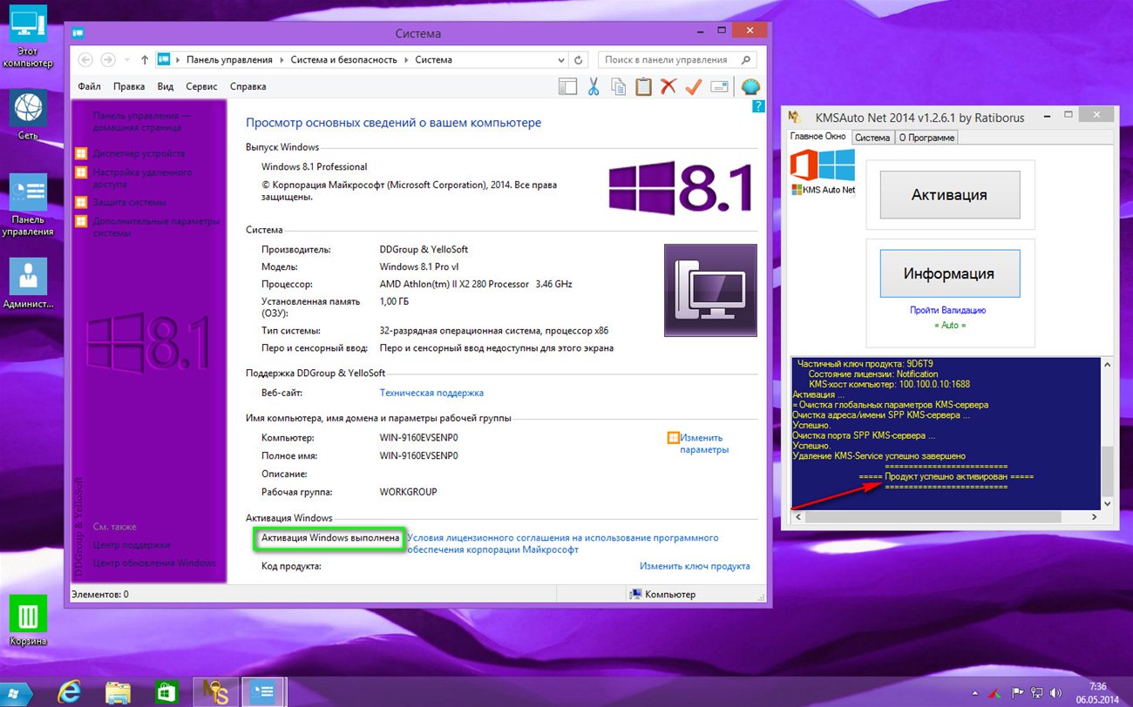Screen dimensions: 1133x707
Task: Click the Поиск в панели управления search field
Action: 667,60
